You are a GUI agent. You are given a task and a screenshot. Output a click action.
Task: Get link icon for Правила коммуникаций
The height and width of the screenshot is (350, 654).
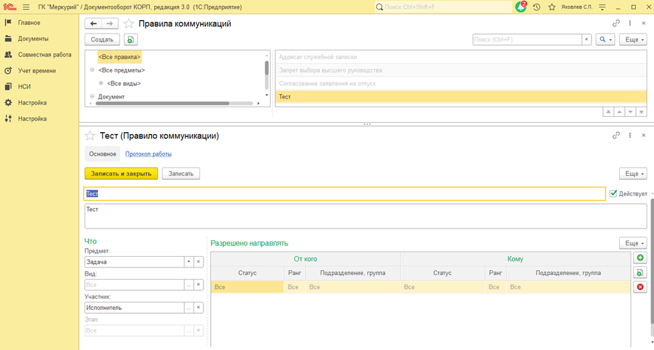click(616, 23)
